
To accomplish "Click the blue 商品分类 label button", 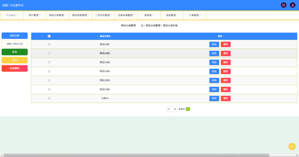I will coord(15,36).
